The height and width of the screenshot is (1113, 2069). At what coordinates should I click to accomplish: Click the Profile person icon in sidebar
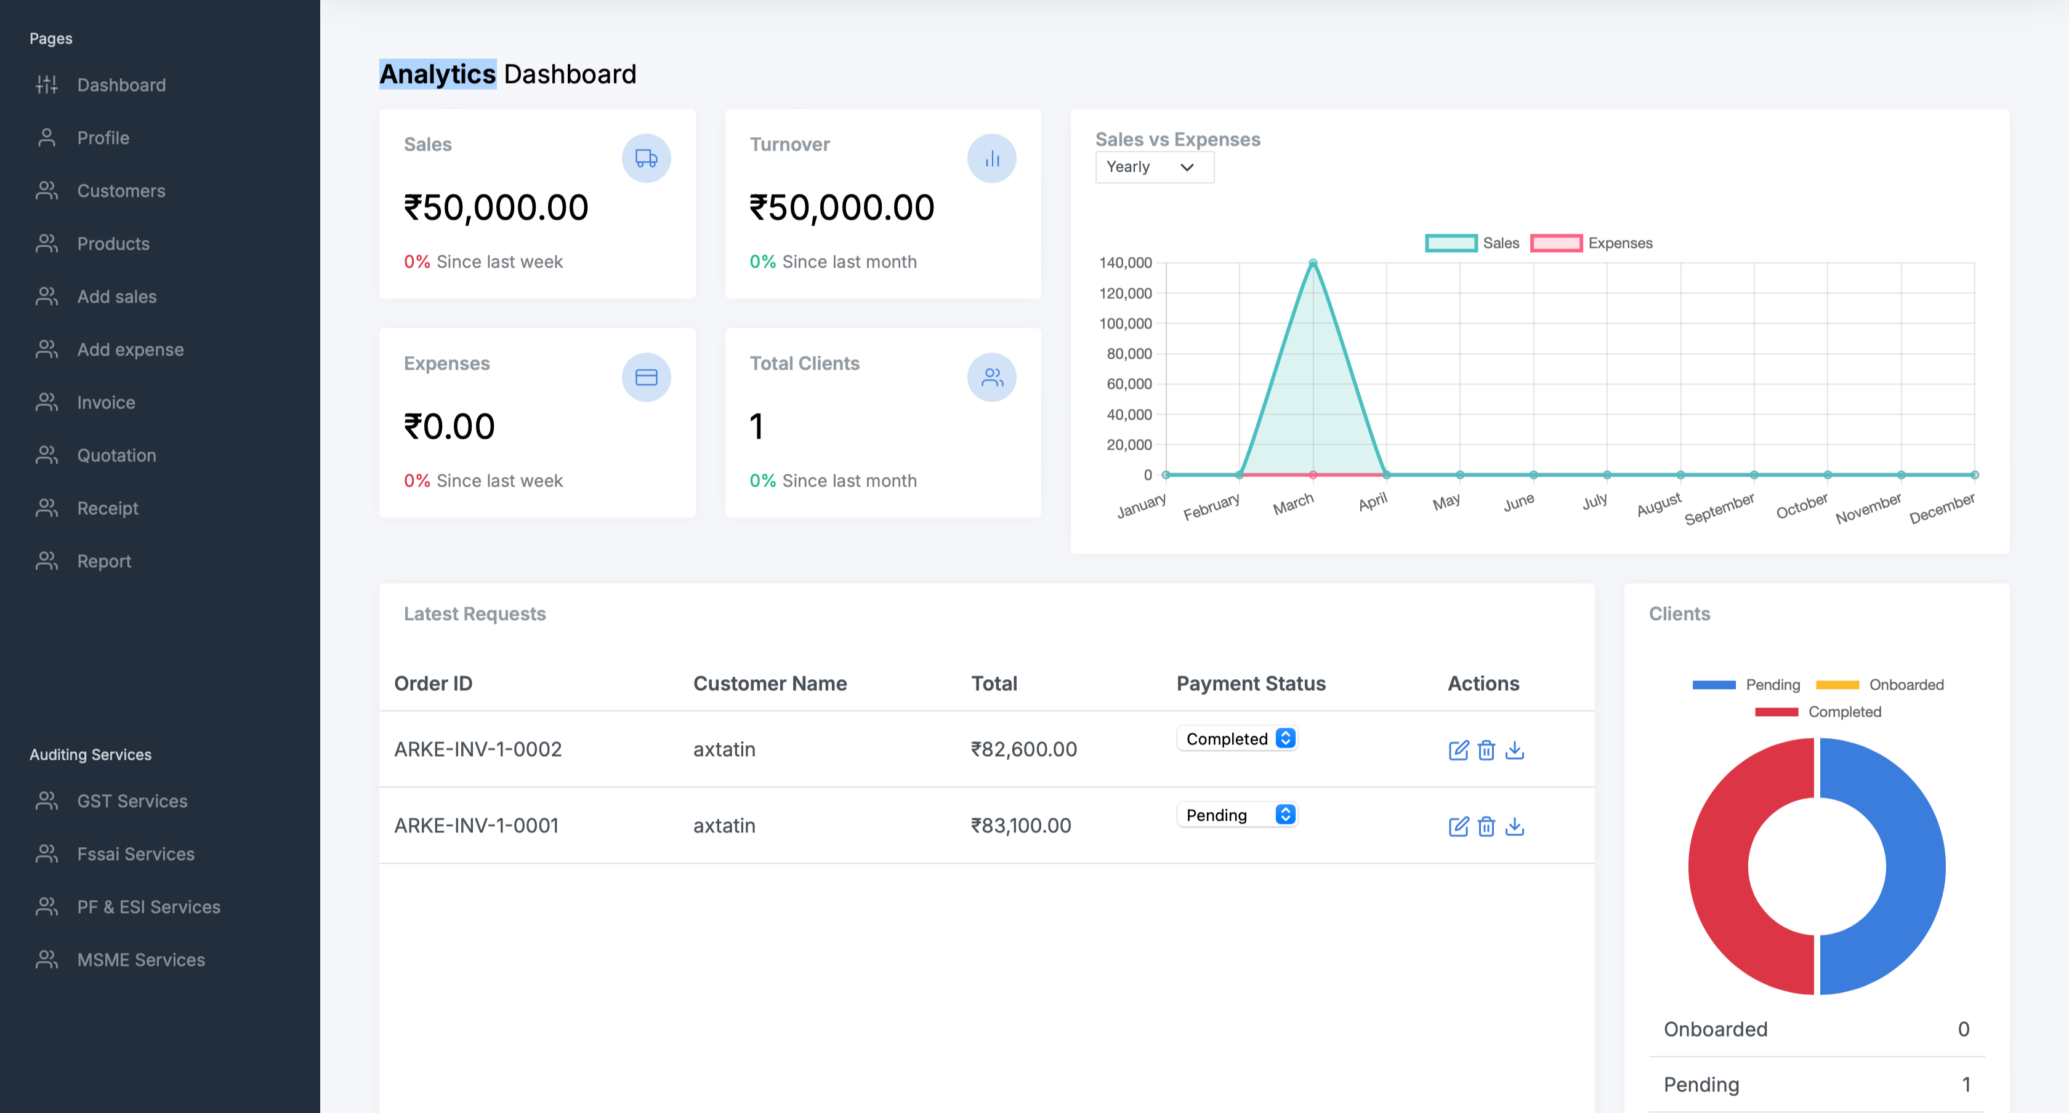(47, 137)
